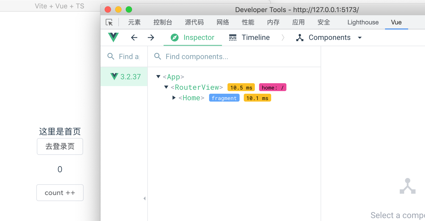Screen dimensions: 425x221
Task: Click the search icon beside Find components
Action: pos(158,56)
